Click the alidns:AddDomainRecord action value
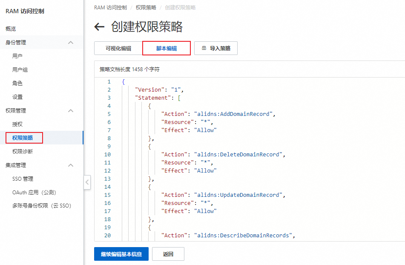The height and width of the screenshot is (265, 405). pos(233,114)
